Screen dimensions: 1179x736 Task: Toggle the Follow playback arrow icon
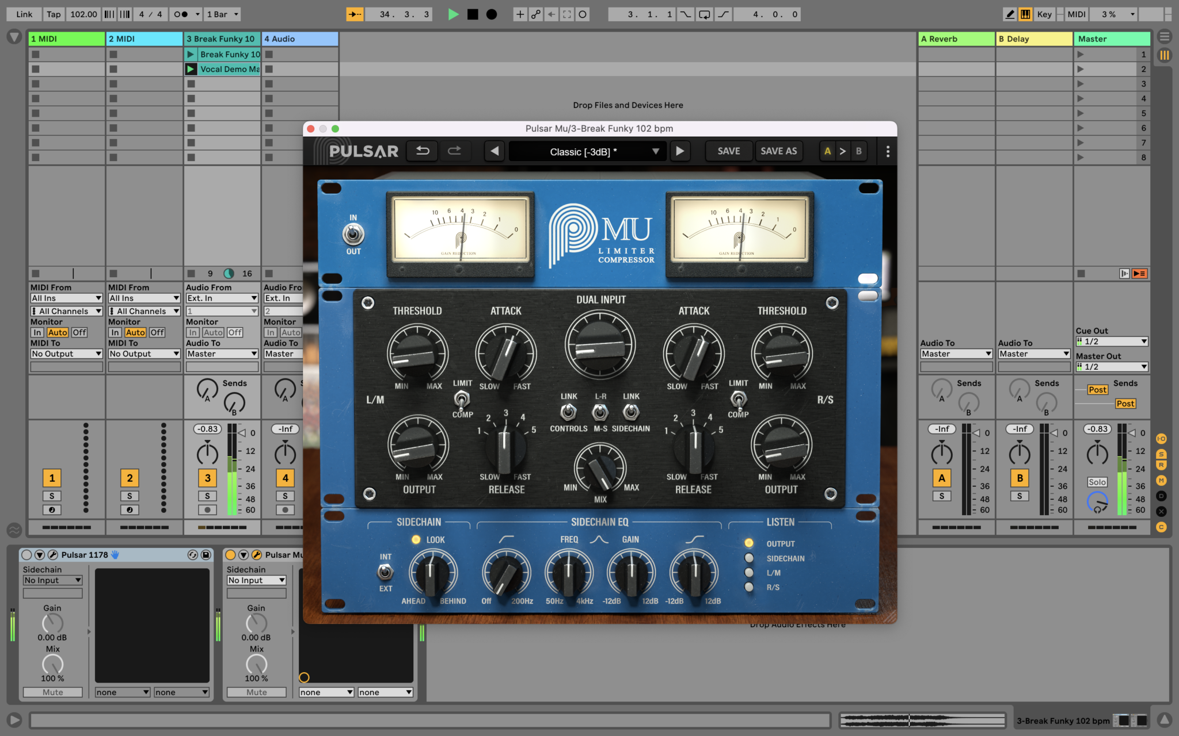pos(355,14)
